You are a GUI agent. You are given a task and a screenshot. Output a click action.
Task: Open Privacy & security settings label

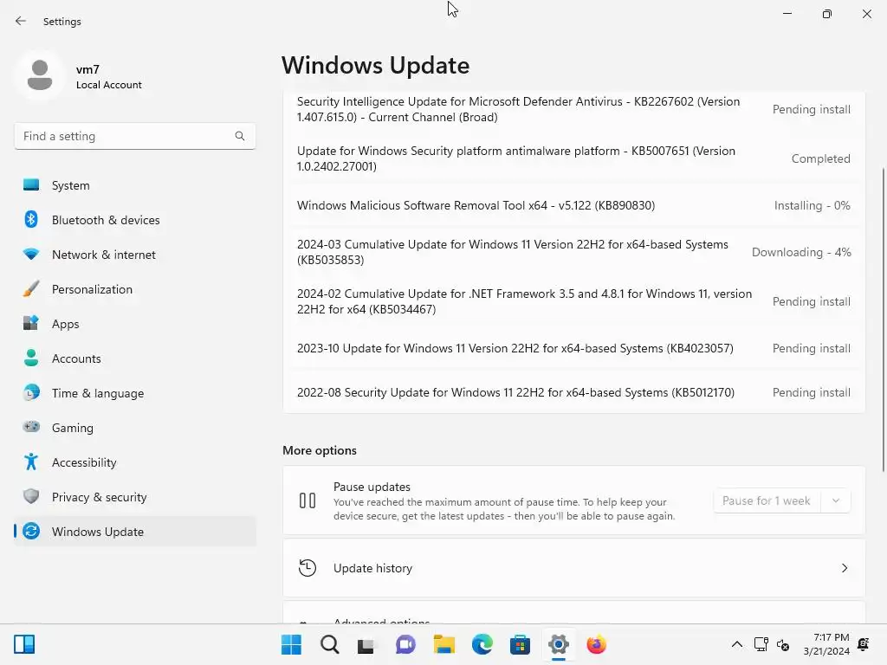coord(100,497)
